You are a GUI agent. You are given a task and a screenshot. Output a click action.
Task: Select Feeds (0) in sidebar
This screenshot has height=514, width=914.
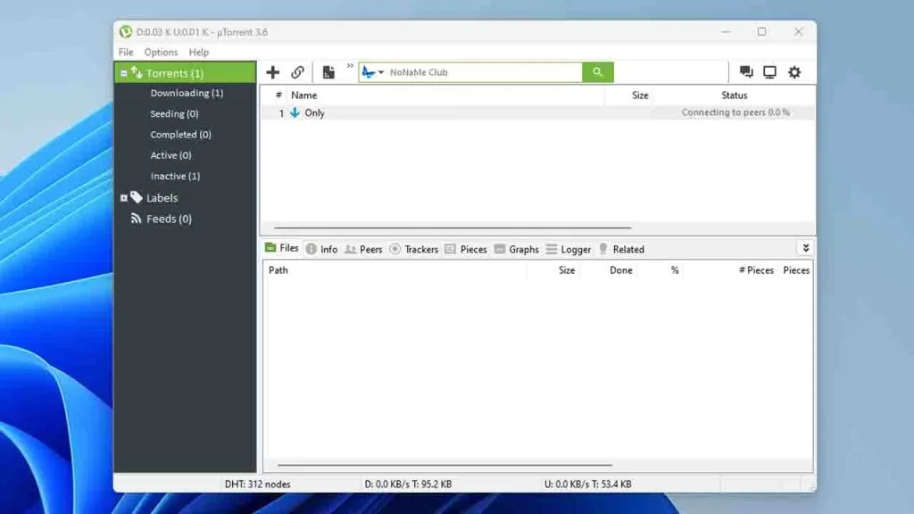point(169,219)
